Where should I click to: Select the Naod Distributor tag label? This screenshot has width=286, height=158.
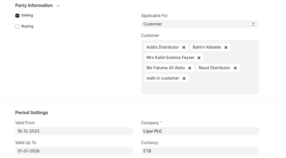pyautogui.click(x=214, y=68)
